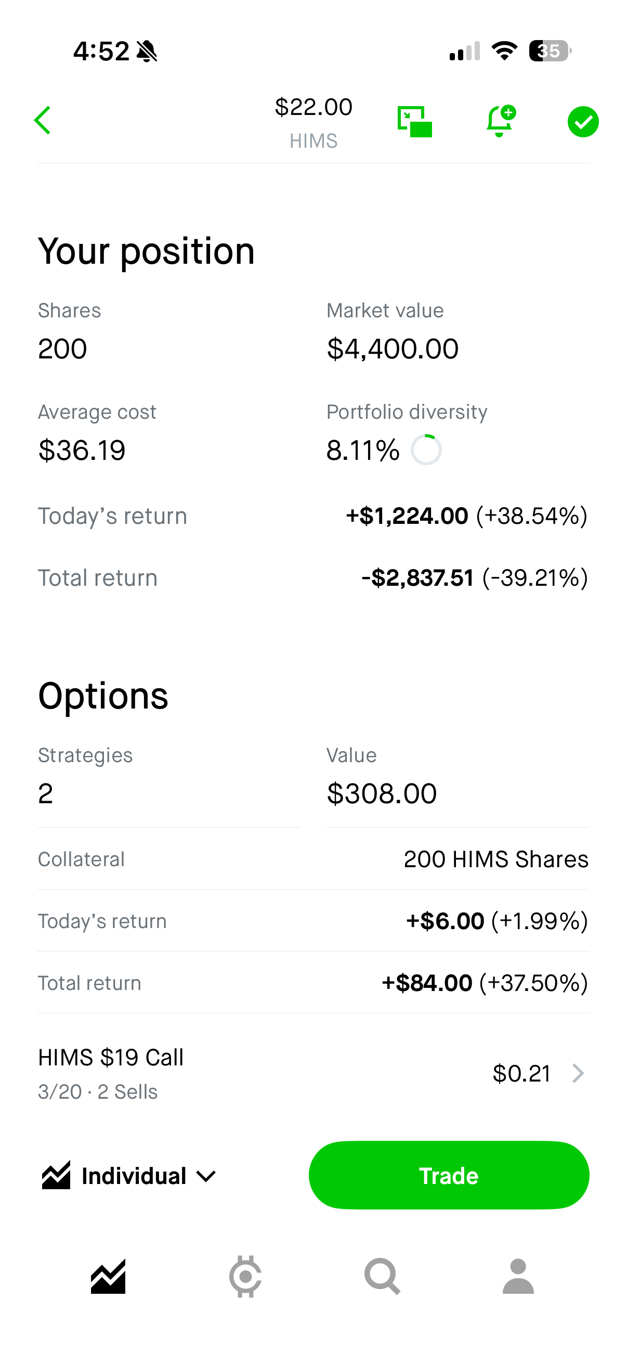This screenshot has height=1364, width=627.
Task: Tap the stock's Today's return value
Action: [x=466, y=516]
